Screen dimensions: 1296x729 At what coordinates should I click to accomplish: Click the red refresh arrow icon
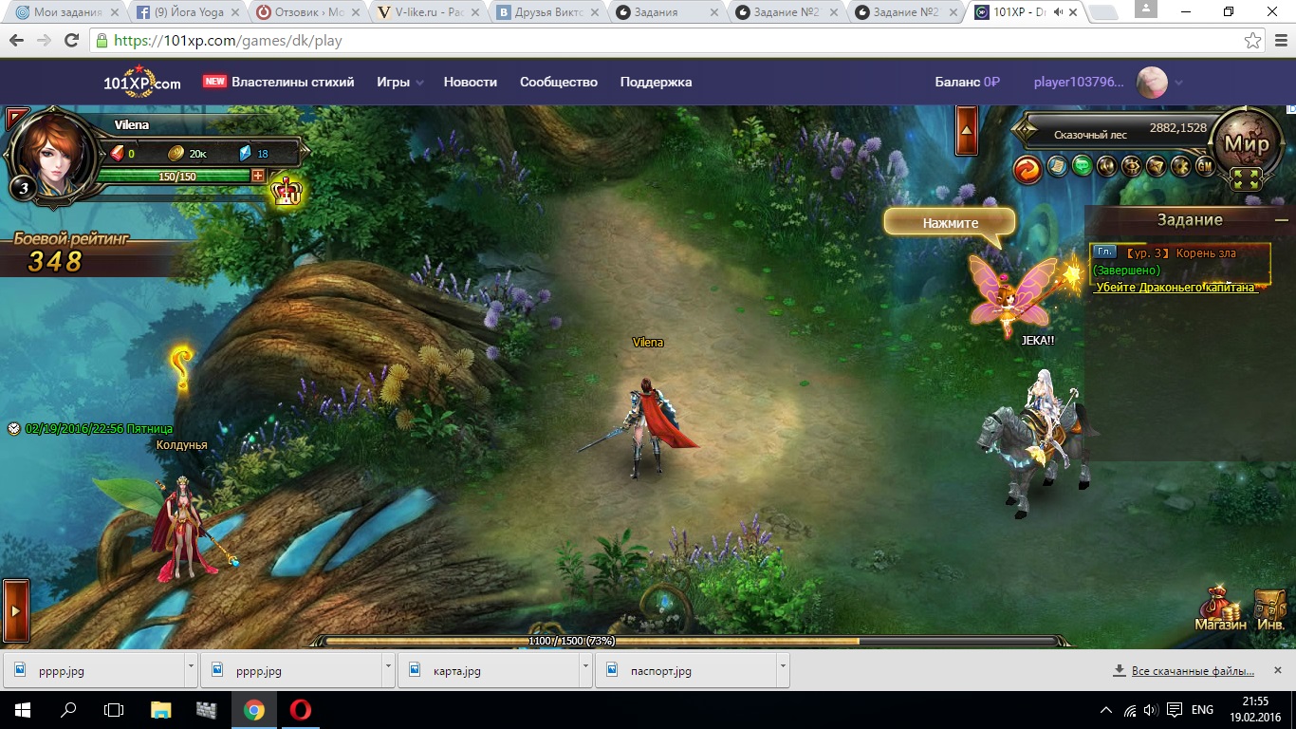(1028, 169)
